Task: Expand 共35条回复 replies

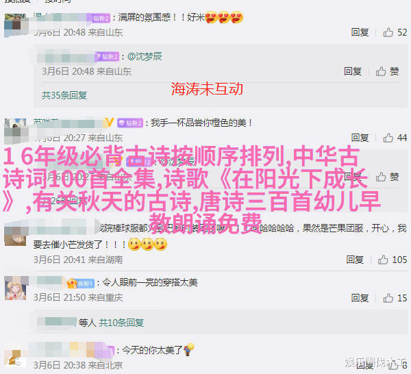Action: coord(64,95)
